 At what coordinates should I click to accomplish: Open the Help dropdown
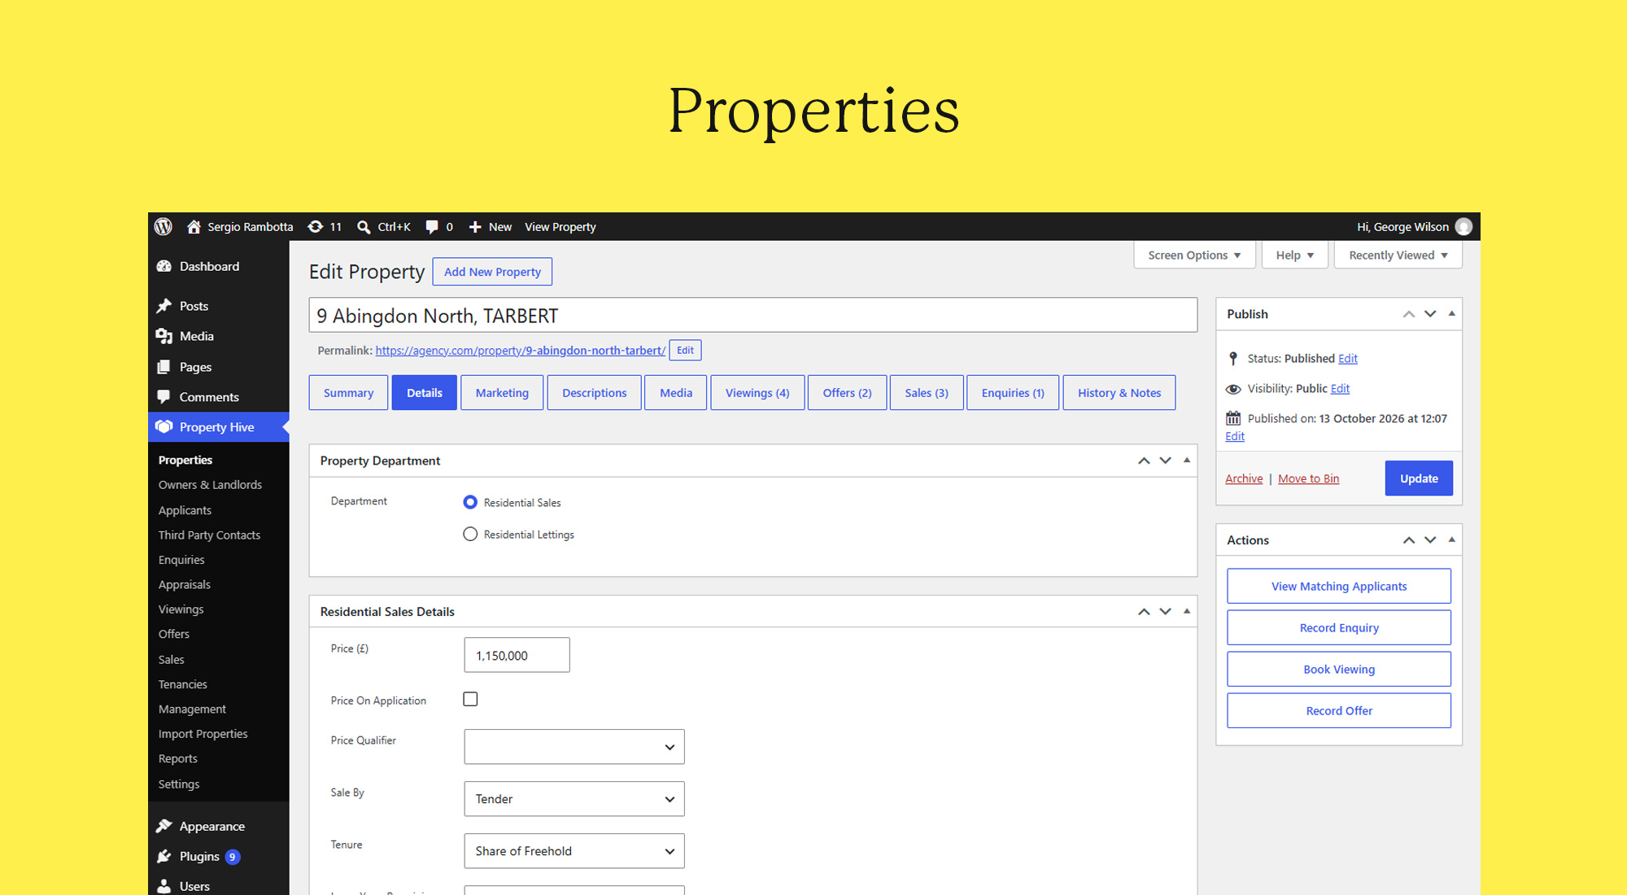click(1294, 255)
